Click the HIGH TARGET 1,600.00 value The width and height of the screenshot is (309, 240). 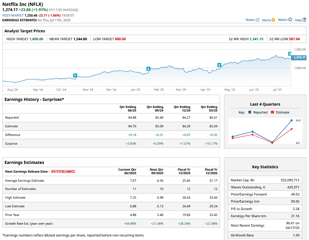[x=36, y=39]
